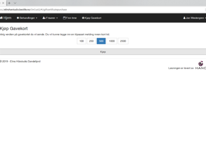
Task: Go to the Hjem home link
Action: (6, 18)
